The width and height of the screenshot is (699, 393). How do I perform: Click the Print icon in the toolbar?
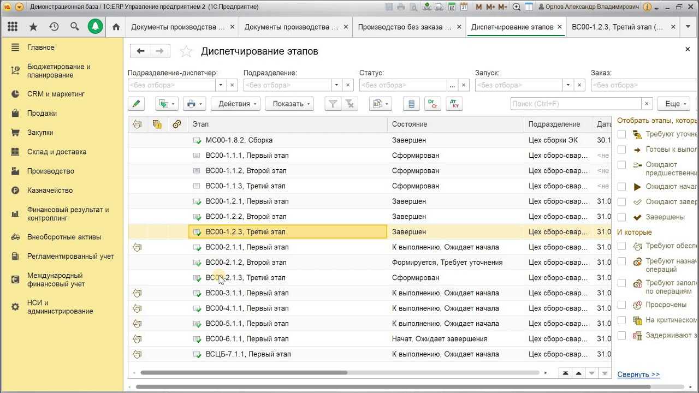[194, 104]
